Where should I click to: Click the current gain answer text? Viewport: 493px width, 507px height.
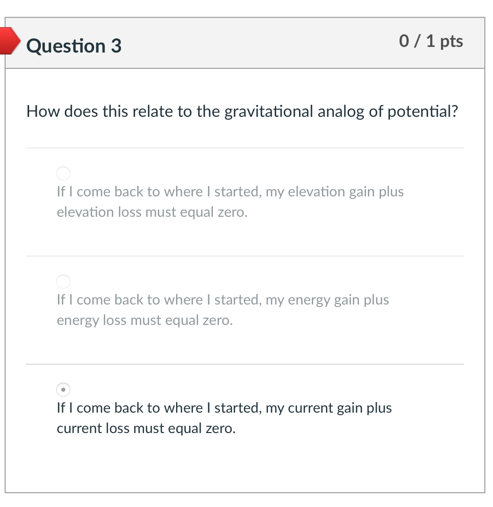point(224,418)
